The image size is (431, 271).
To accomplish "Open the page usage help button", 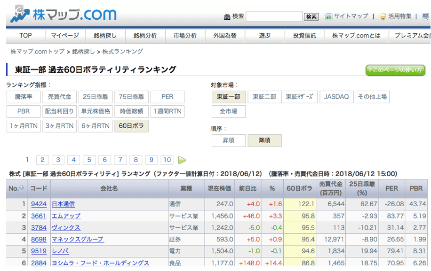I will pyautogui.click(x=395, y=70).
